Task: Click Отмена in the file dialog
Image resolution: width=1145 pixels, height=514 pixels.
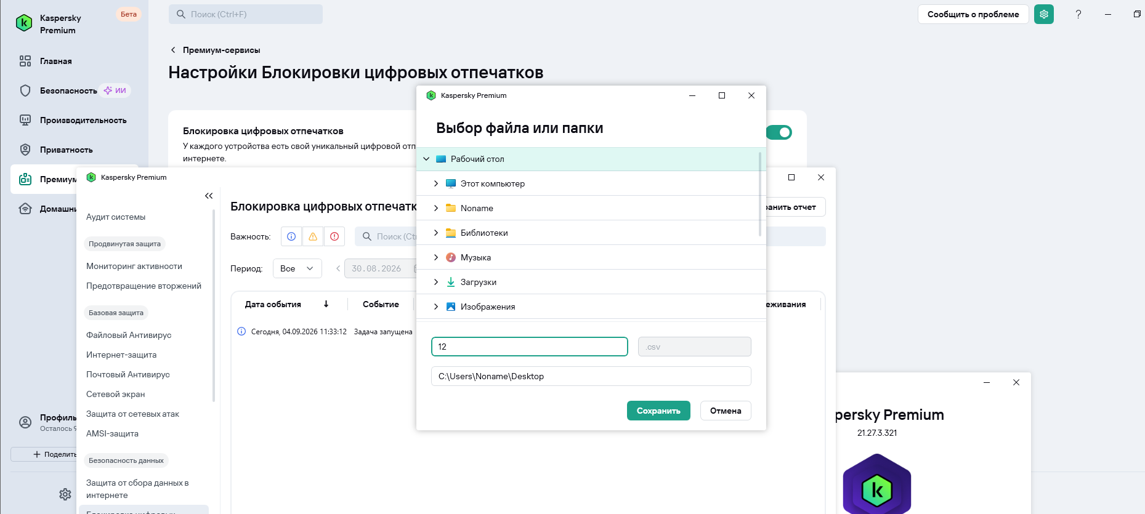Action: (x=726, y=411)
